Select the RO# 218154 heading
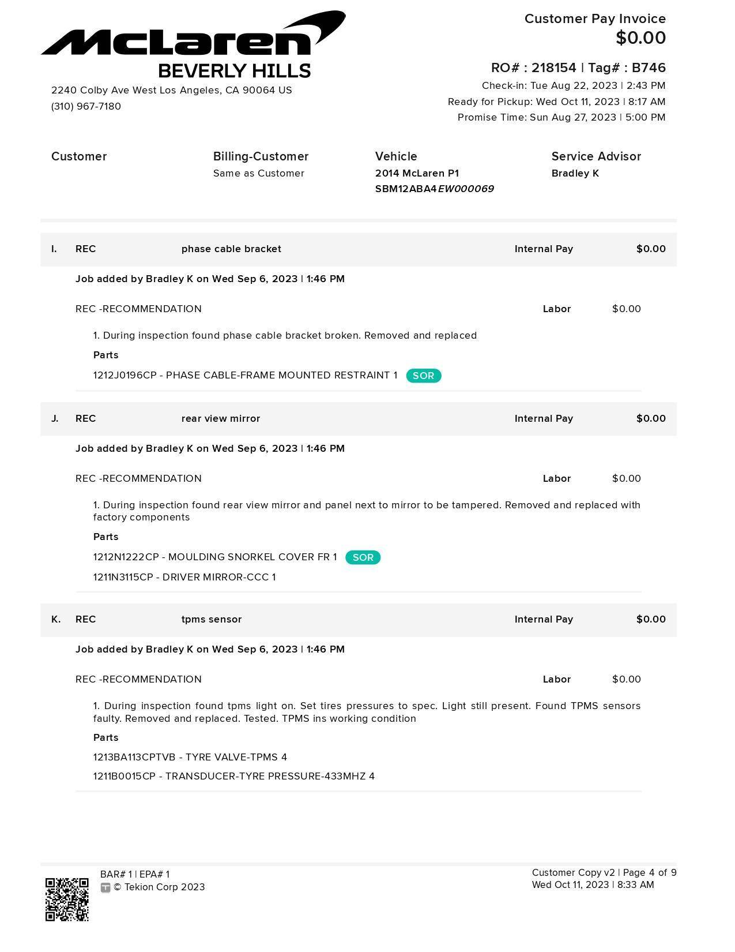Screen dimensions: 735x952 tap(578, 68)
